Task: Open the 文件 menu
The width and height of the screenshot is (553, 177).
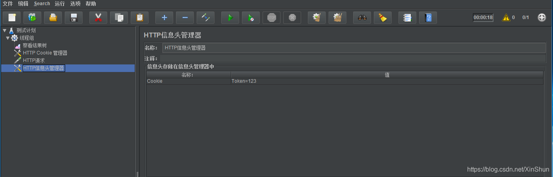Action: [8, 4]
